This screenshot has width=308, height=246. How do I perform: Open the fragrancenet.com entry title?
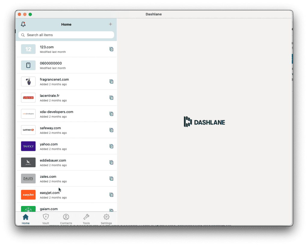pyautogui.click(x=54, y=79)
